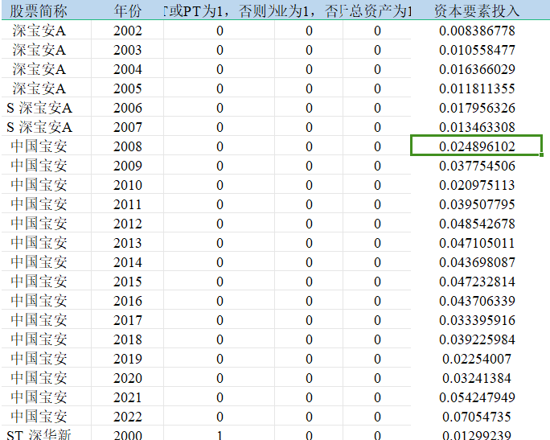
Task: Click the value 0.07054735
Action: 477,417
